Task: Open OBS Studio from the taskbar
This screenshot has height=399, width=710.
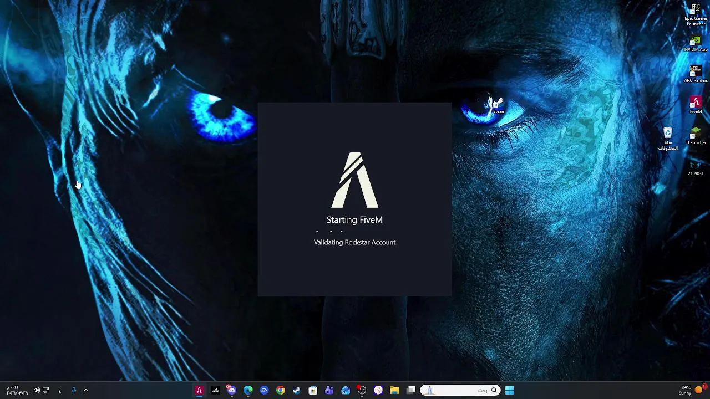Action: [362, 390]
